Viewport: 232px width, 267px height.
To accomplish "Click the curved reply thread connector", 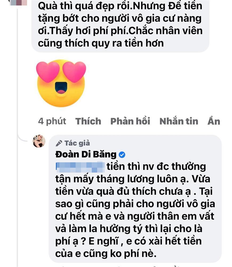I will click(22, 137).
